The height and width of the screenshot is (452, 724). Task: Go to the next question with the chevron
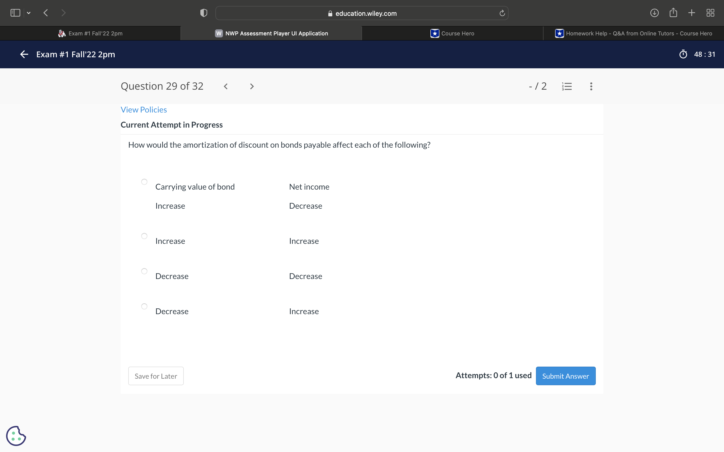coord(252,86)
